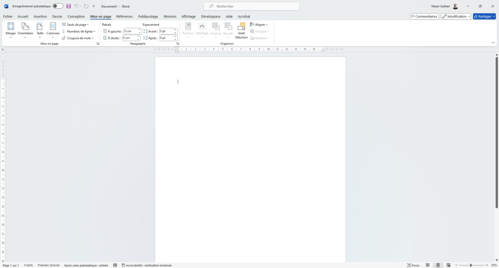Switch to Read mode view icon
Viewport: 499px width, 268px height.
coord(428,265)
